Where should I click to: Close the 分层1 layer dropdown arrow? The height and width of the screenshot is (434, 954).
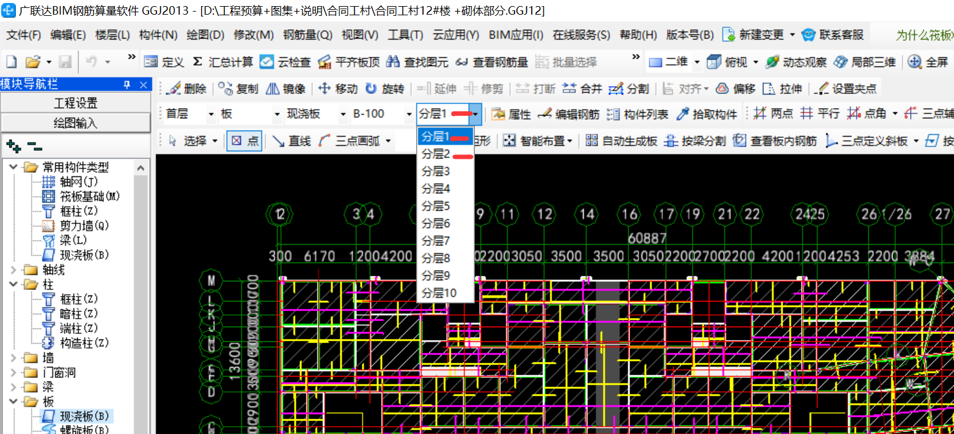475,114
